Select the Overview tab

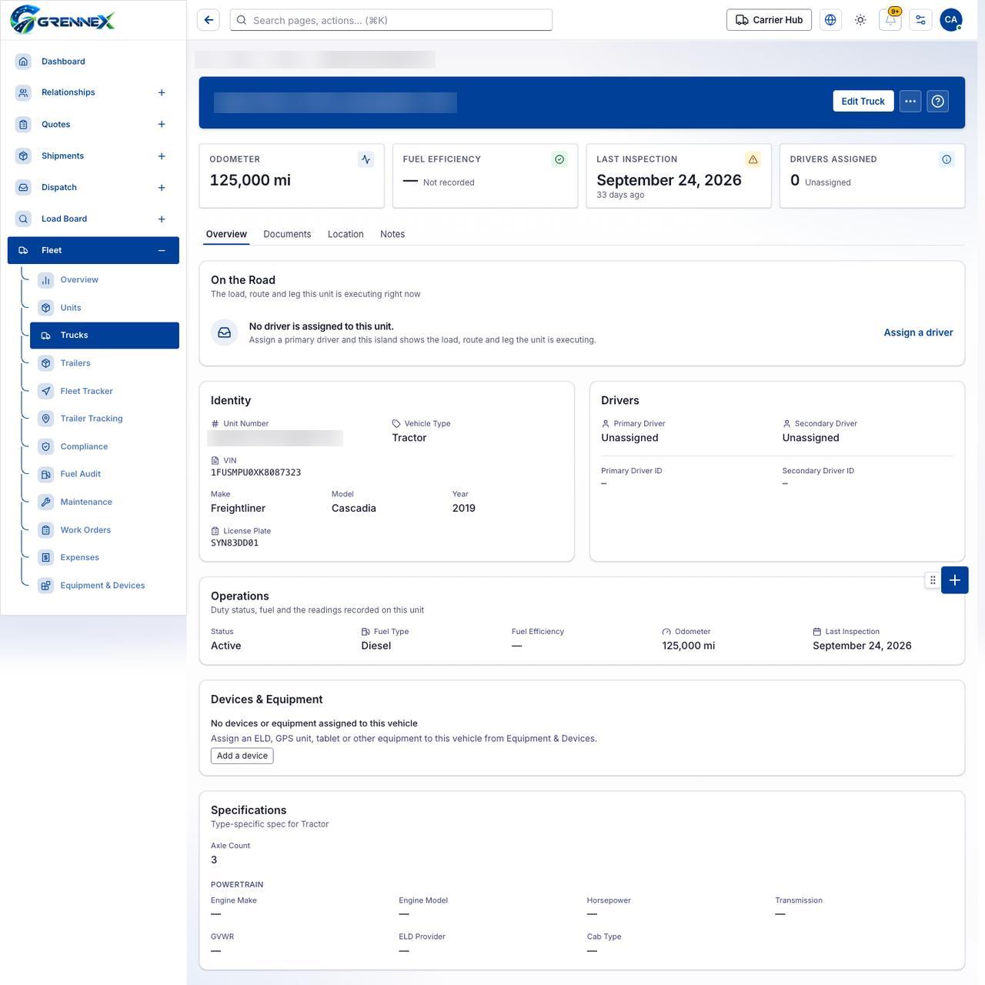[x=226, y=234]
